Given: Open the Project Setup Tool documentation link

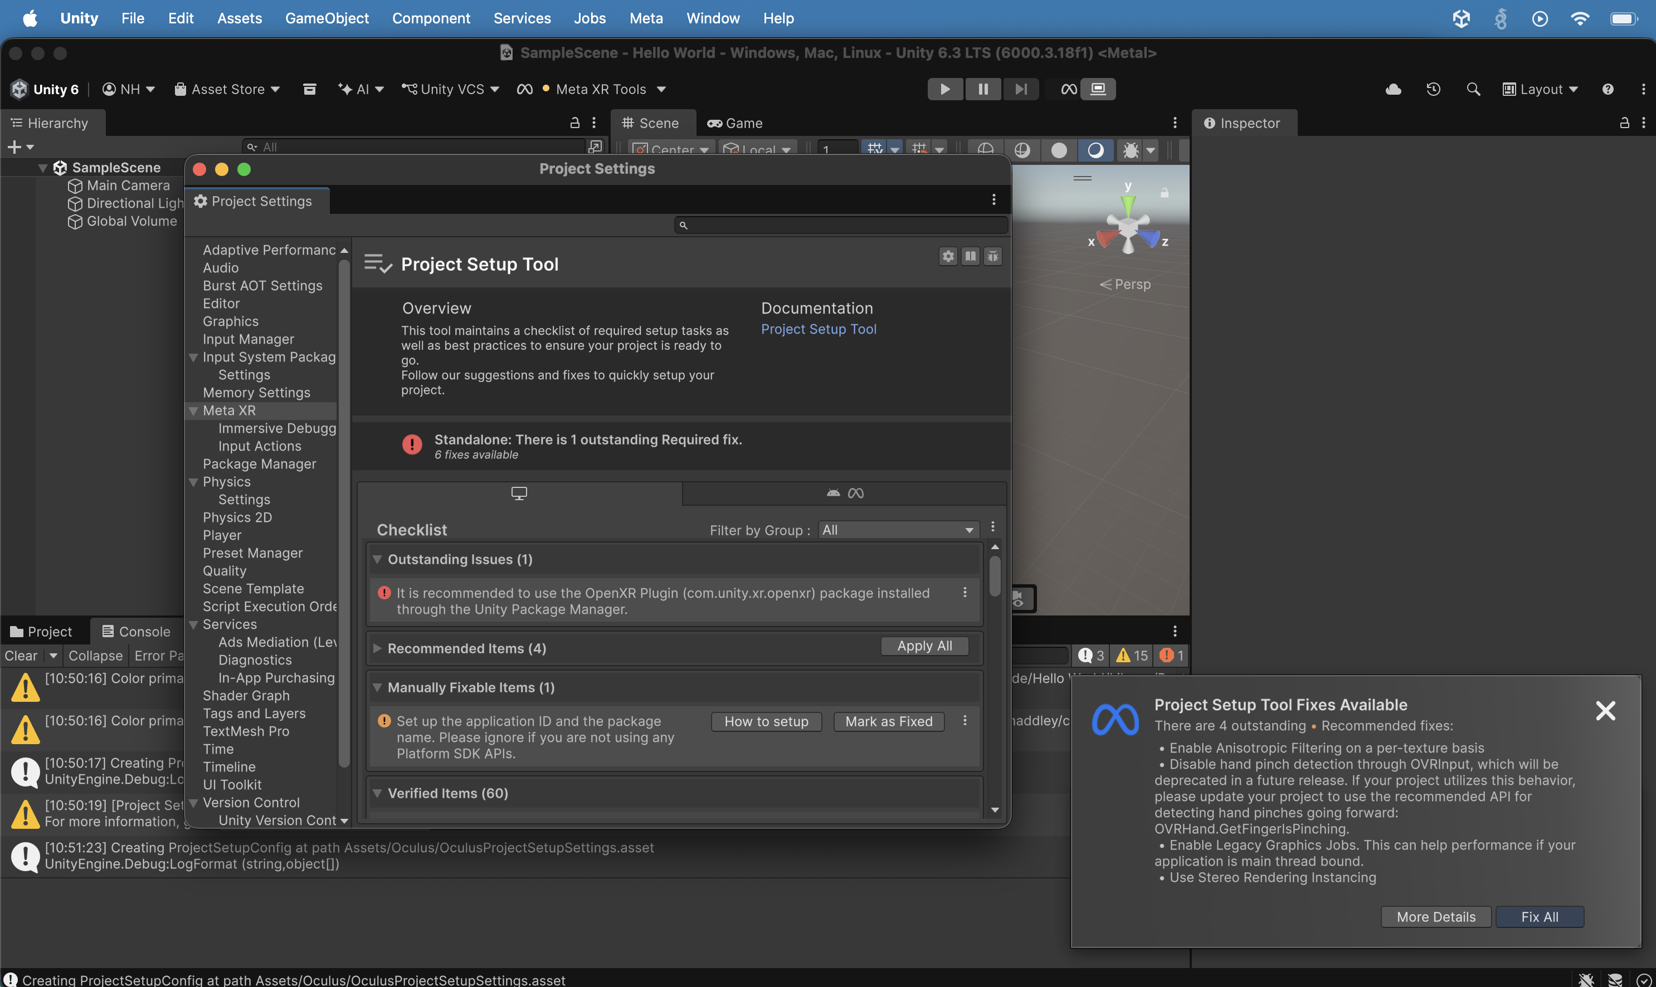Looking at the screenshot, I should 819,329.
